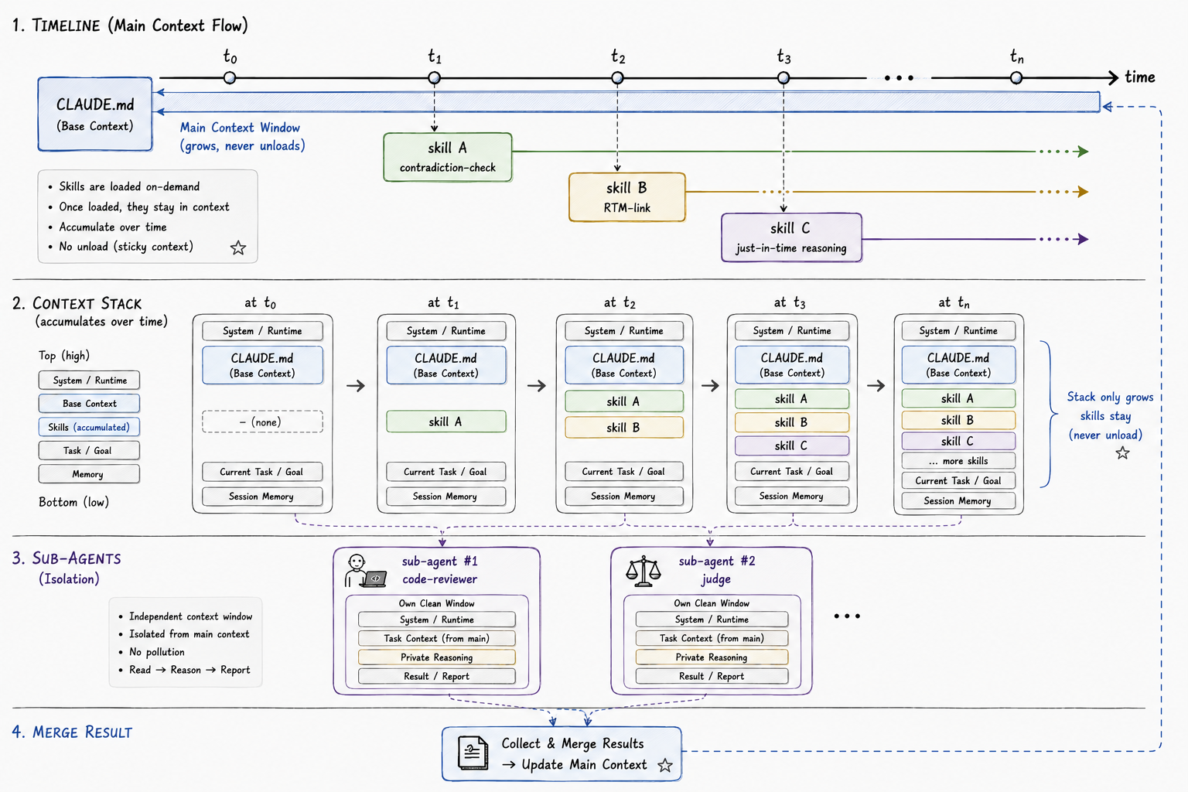Screen dimensions: 1188x792
Task: Click "Task Context (from main)" in sub-agent #2
Action: 712,638
